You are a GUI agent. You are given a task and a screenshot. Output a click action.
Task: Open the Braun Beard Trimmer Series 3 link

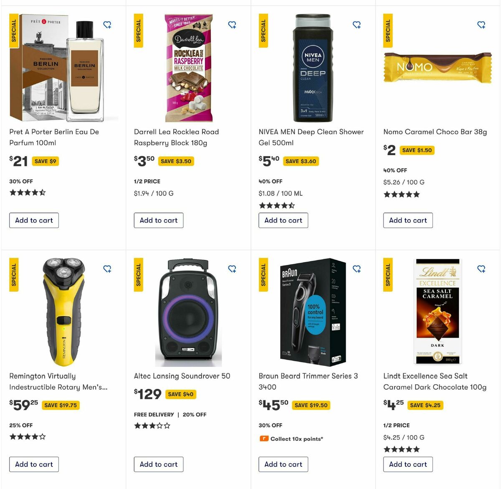(308, 381)
